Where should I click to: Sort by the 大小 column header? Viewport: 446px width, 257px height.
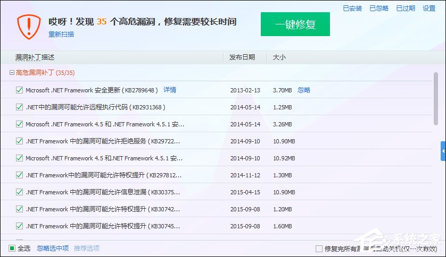pos(279,57)
